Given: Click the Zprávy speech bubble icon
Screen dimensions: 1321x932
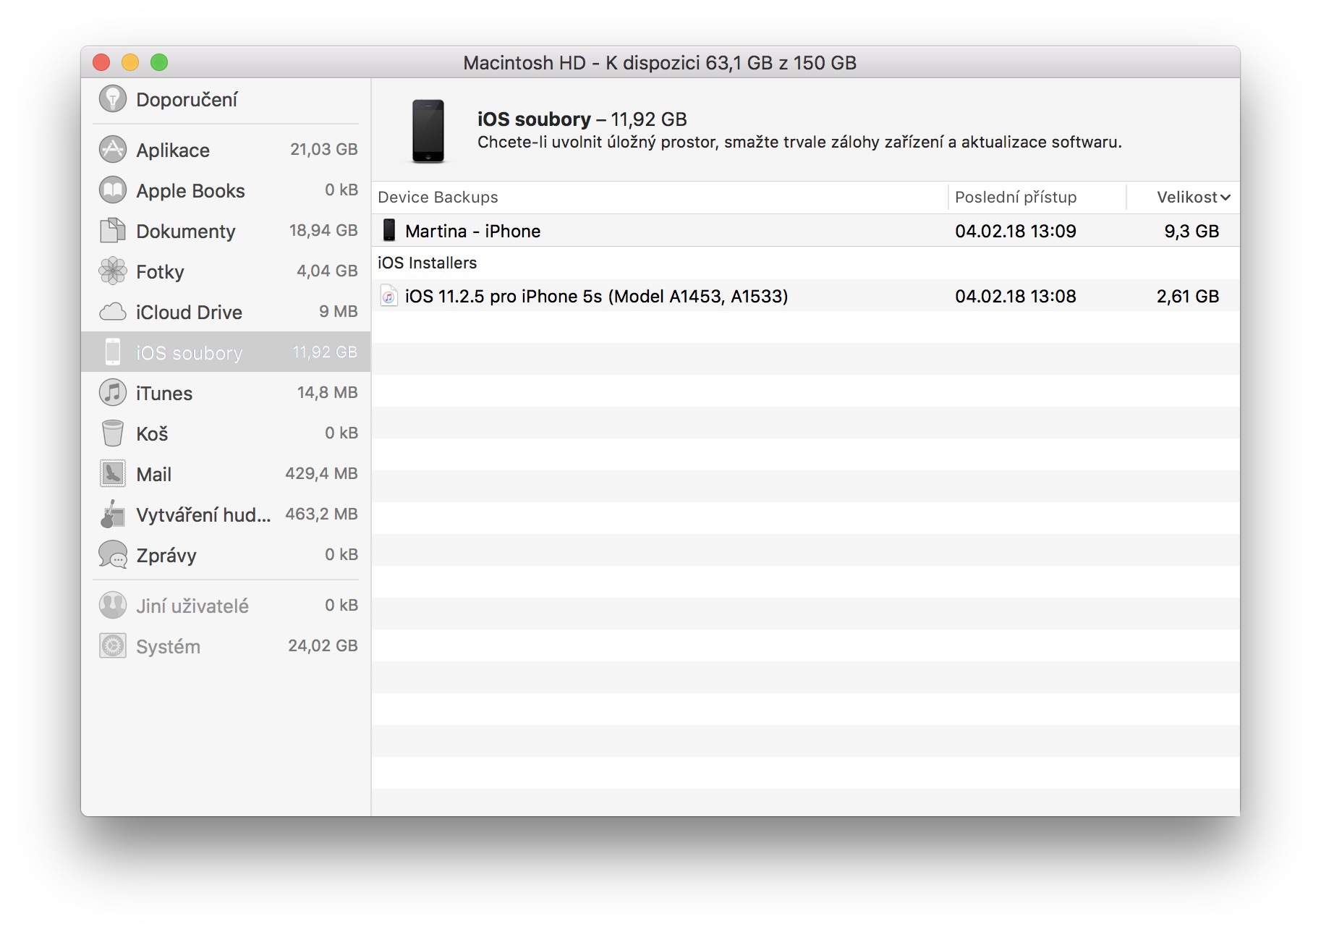Looking at the screenshot, I should coord(113,554).
